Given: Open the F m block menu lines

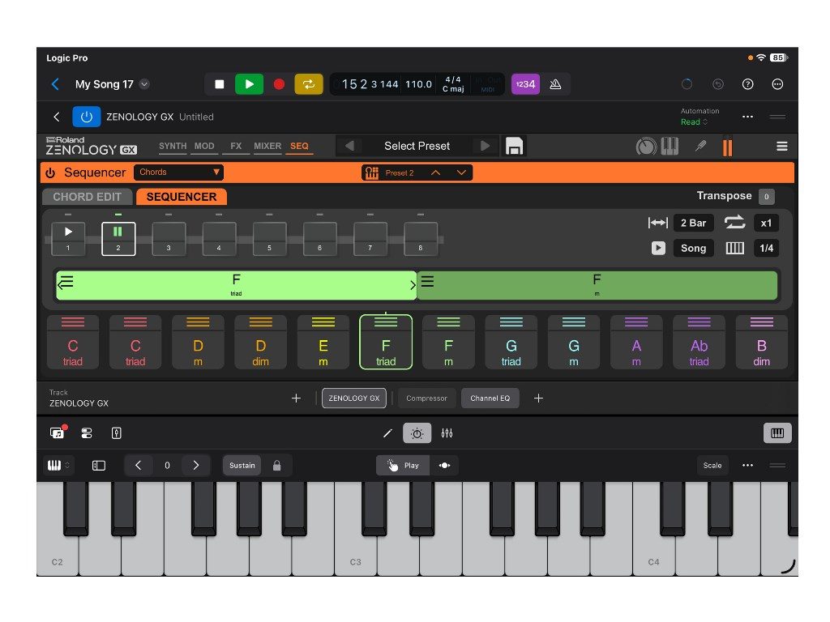Looking at the screenshot, I should (428, 281).
